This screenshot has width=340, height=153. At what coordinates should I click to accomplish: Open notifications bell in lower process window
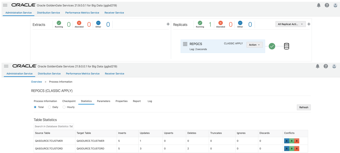coord(318,66)
